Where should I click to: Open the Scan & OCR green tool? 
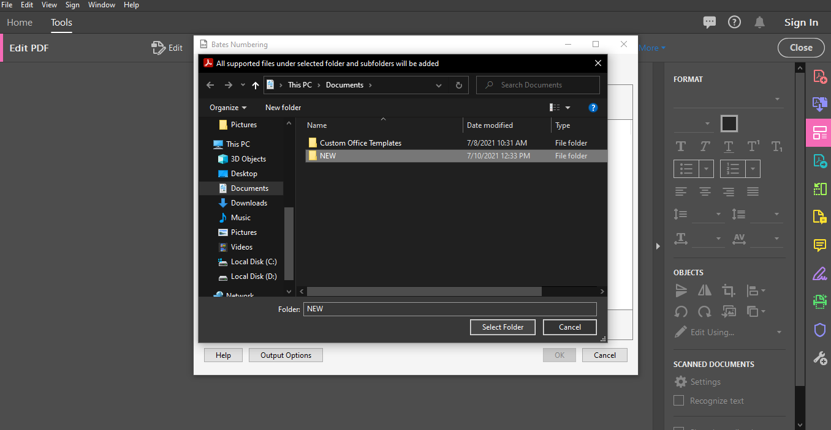tap(819, 302)
